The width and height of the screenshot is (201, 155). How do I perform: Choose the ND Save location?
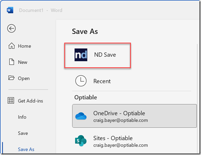[x=97, y=55]
